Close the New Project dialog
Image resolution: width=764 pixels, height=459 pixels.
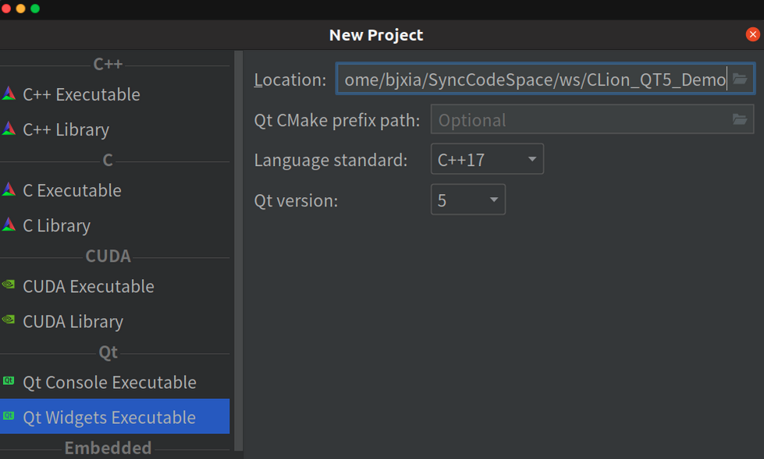[752, 34]
